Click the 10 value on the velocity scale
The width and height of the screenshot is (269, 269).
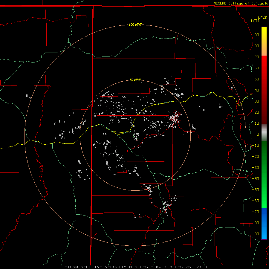tap(257, 123)
